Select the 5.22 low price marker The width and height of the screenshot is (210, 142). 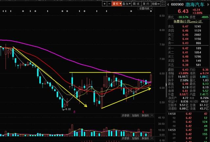[67, 109]
